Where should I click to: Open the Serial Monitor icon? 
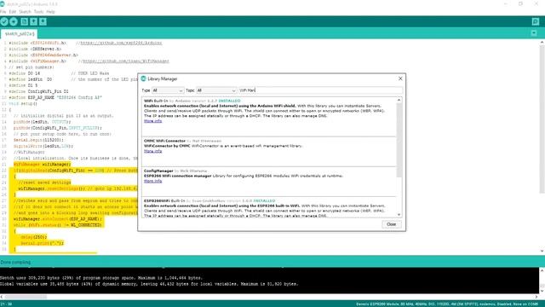tap(536, 21)
